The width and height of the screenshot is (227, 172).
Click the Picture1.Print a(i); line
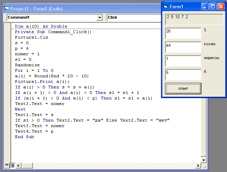coord(42,82)
